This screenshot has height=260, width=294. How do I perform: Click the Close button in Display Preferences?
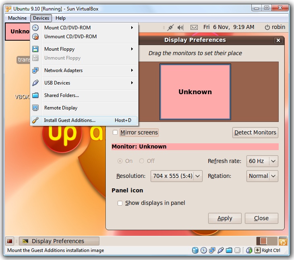261,219
